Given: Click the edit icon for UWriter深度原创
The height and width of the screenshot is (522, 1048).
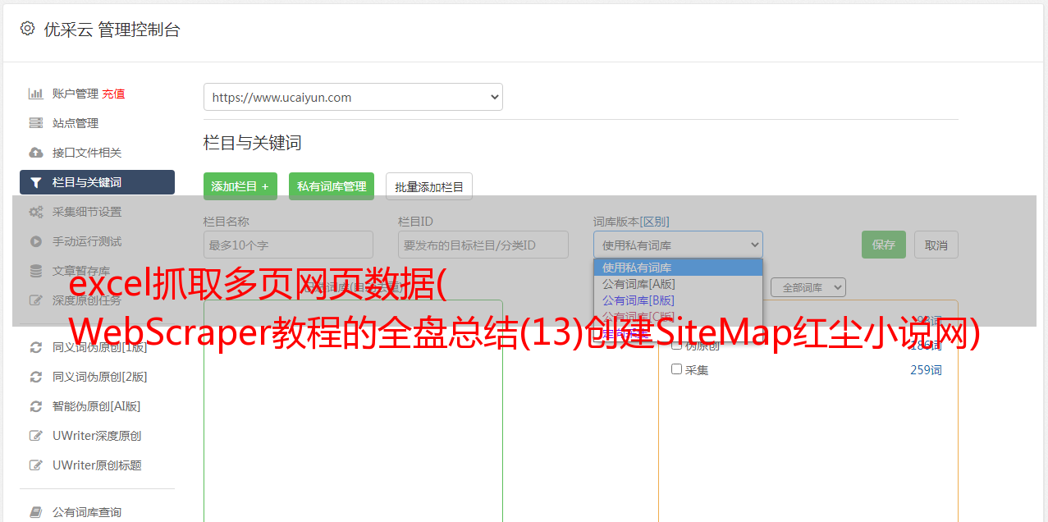Looking at the screenshot, I should (x=36, y=436).
